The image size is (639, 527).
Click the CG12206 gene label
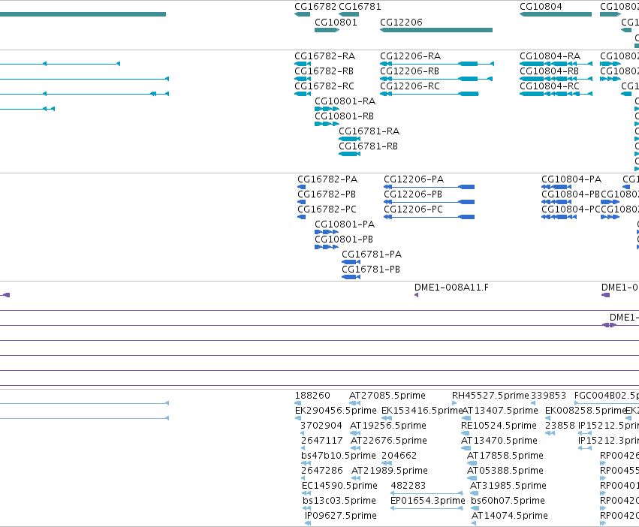click(401, 23)
